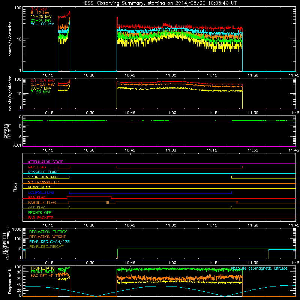Select the BAD_PACKETS flag label
Image resolution: width=300 pixels, height=300 pixels.
tap(41, 217)
